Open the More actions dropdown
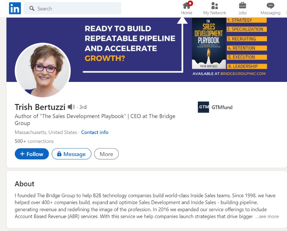The image size is (287, 231). 106,154
